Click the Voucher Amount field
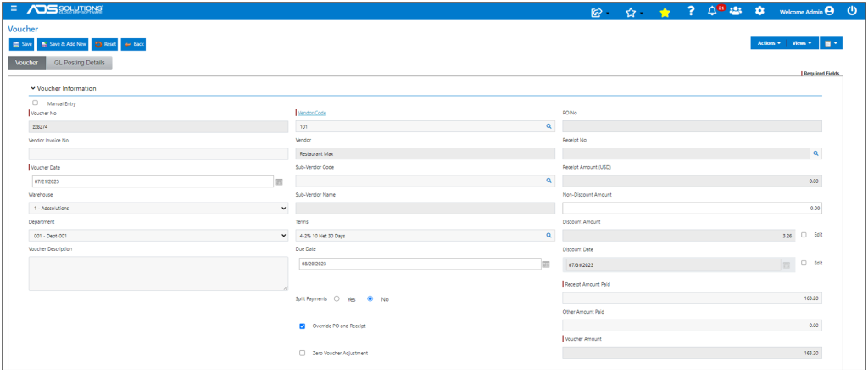The image size is (868, 373). tap(692, 353)
